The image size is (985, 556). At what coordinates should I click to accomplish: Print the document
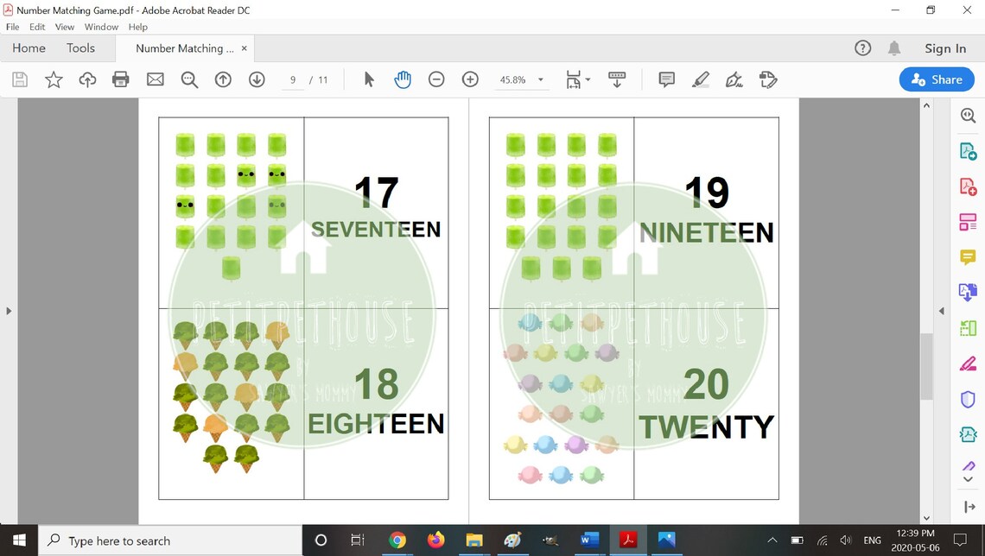[x=120, y=79]
